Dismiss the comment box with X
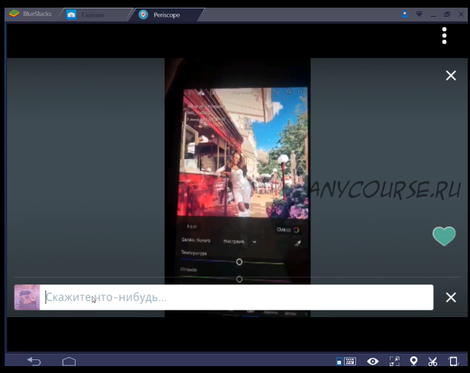Image resolution: width=470 pixels, height=373 pixels. pyautogui.click(x=451, y=297)
